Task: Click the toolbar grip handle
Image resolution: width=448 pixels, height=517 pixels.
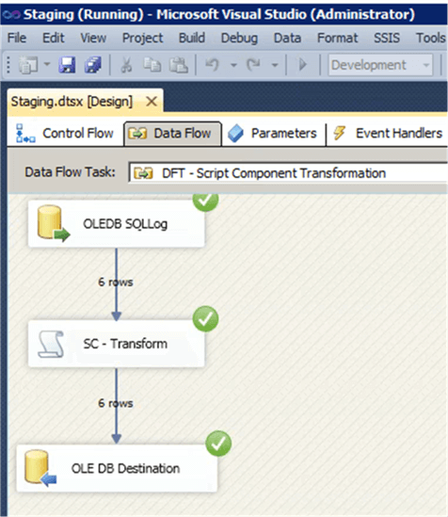Action: coord(8,65)
